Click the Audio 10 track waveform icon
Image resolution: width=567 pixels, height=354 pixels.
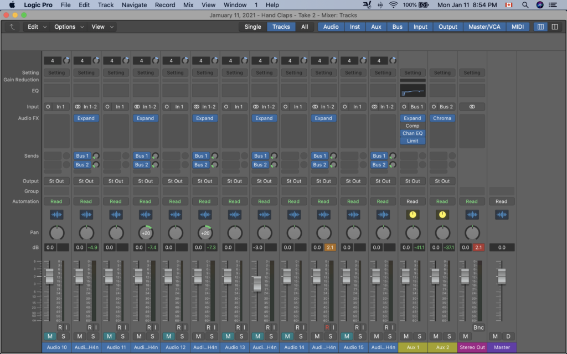56,215
